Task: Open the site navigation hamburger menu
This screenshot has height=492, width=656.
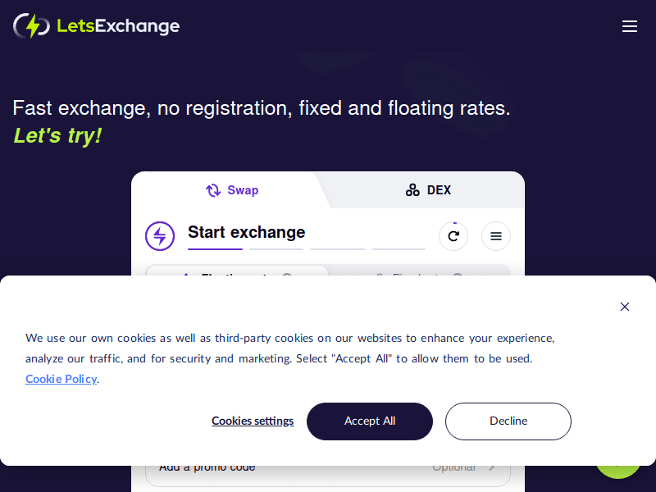Action: click(x=630, y=25)
